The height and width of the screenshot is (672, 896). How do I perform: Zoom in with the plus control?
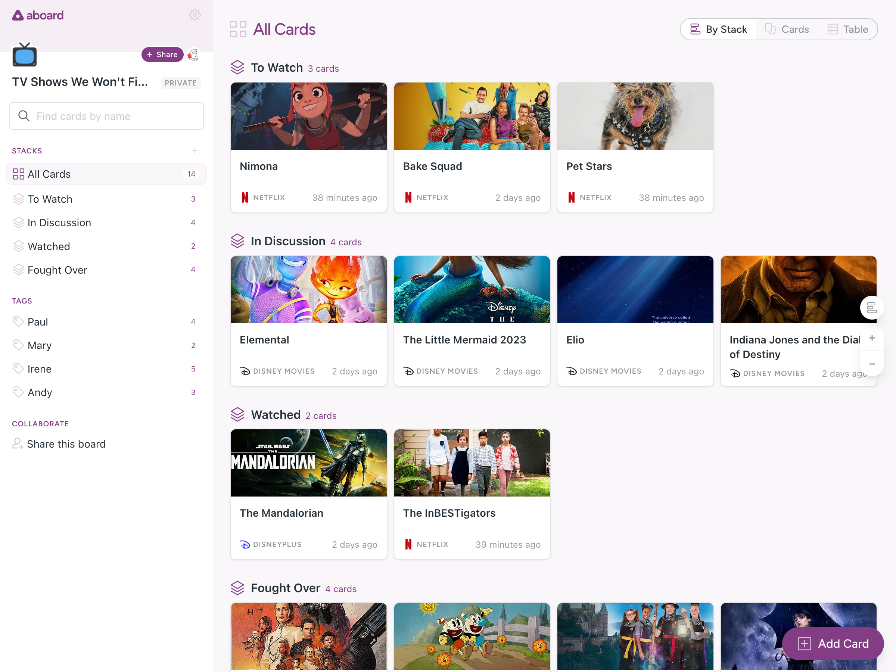[872, 338]
